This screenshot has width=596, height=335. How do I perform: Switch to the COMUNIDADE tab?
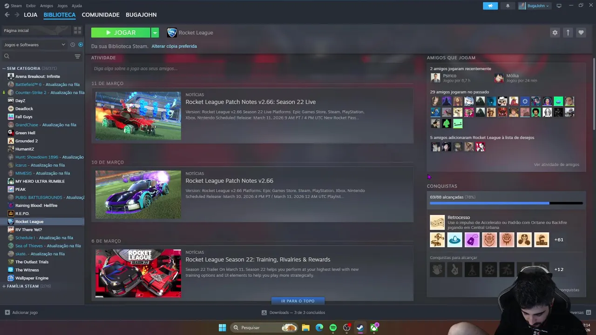(x=101, y=15)
